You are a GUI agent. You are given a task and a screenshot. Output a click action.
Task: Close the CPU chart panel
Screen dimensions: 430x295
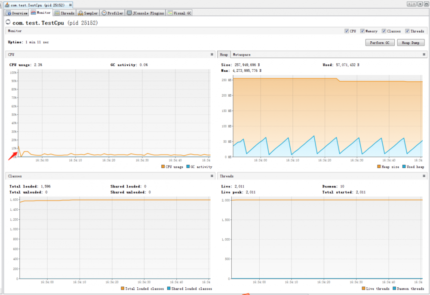pos(212,55)
